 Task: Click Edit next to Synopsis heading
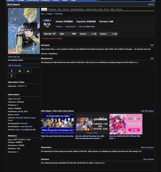[x=152, y=45]
